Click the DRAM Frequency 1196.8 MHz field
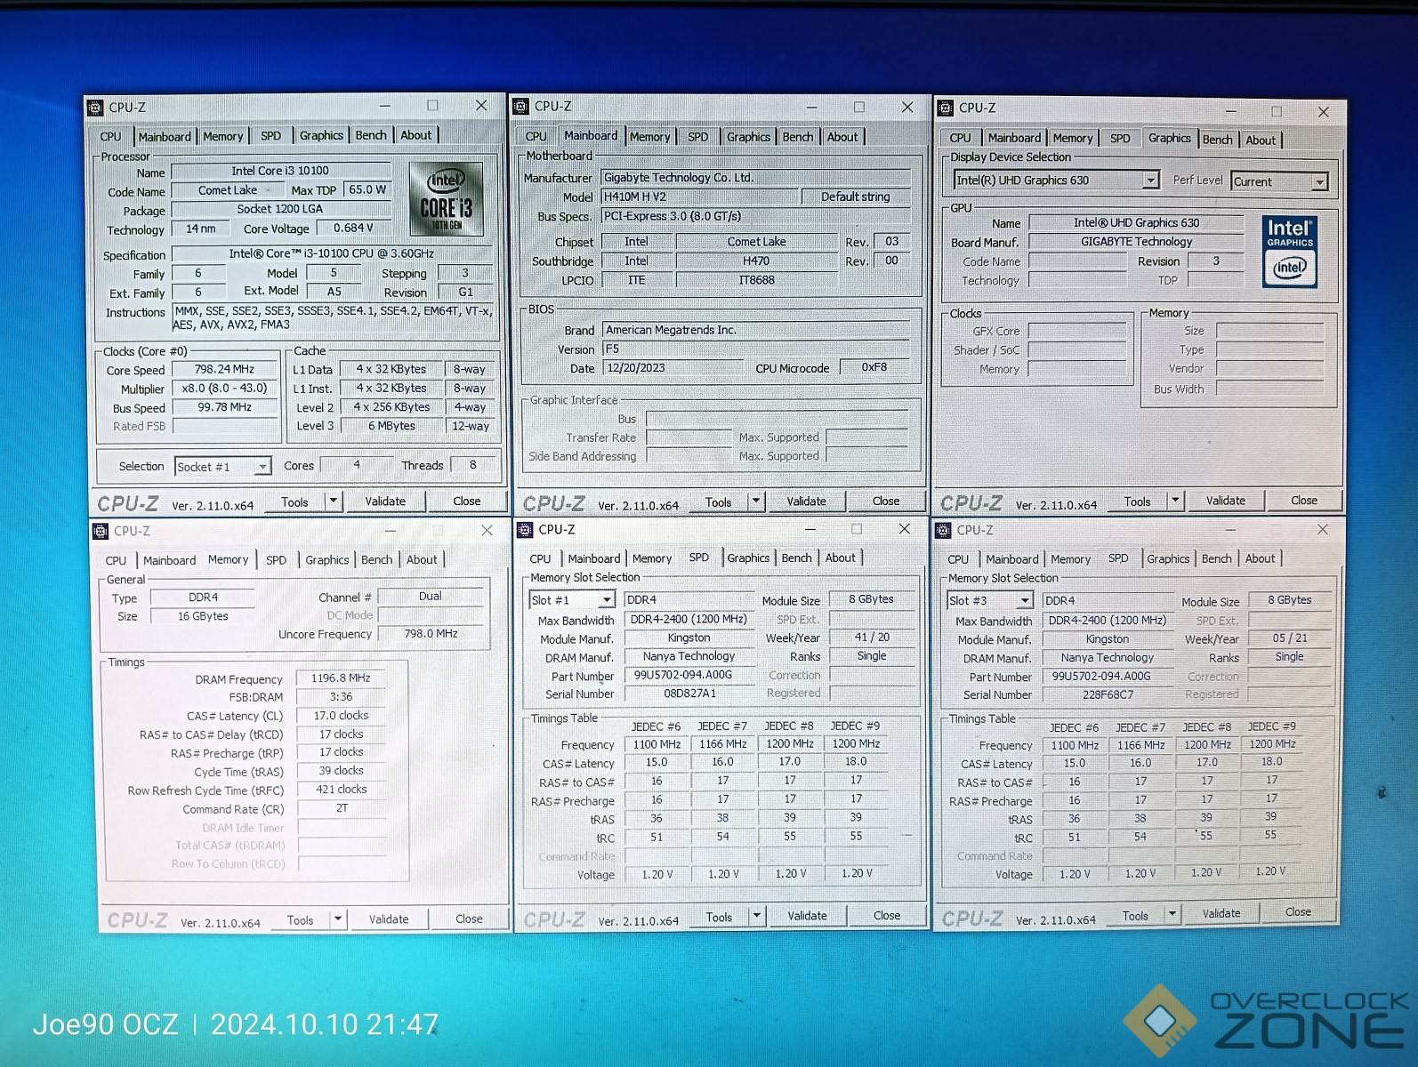Viewport: 1418px width, 1067px height. pyautogui.click(x=341, y=678)
